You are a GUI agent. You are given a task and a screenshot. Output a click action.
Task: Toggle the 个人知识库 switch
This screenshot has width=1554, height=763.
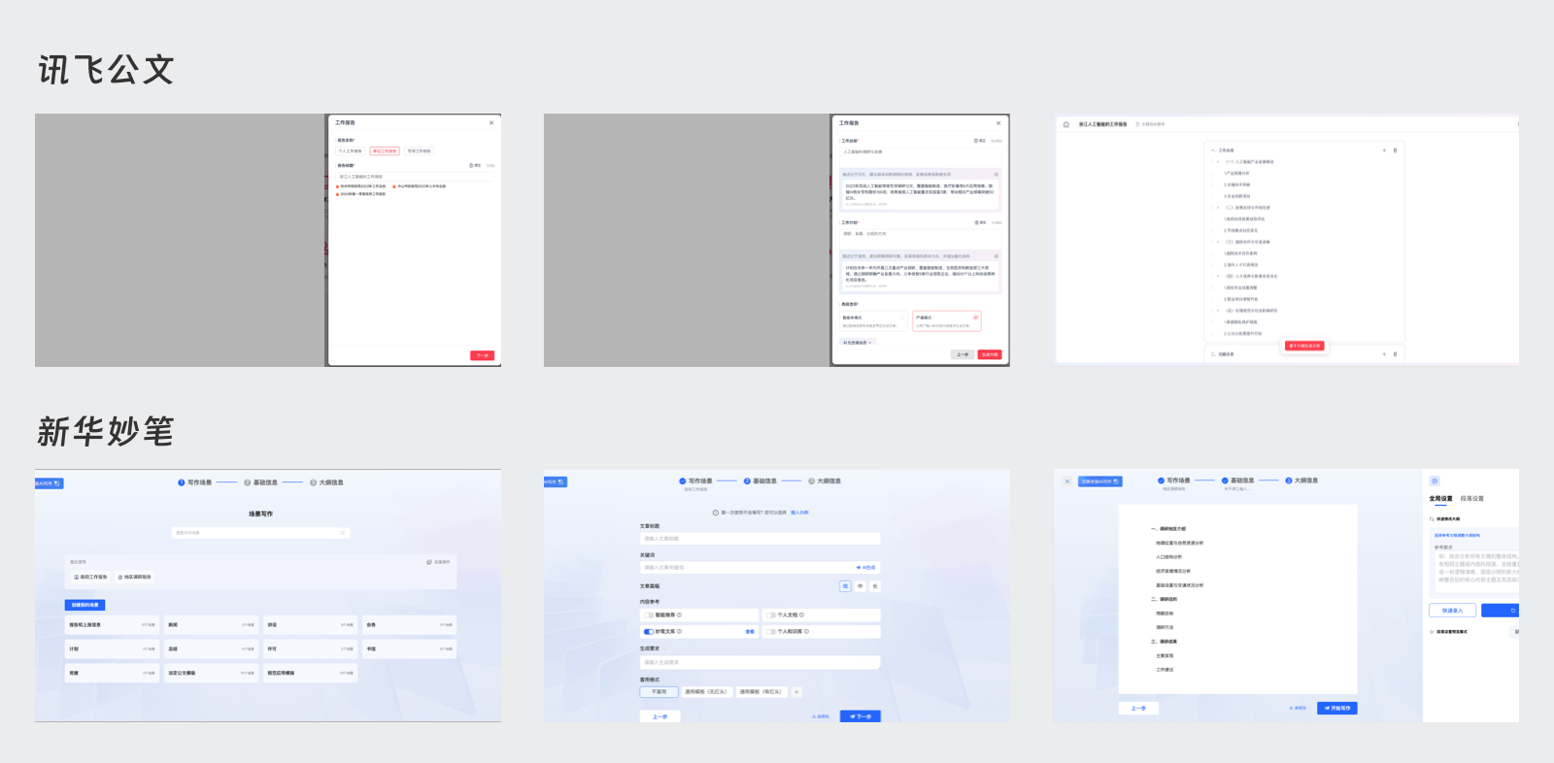point(771,631)
